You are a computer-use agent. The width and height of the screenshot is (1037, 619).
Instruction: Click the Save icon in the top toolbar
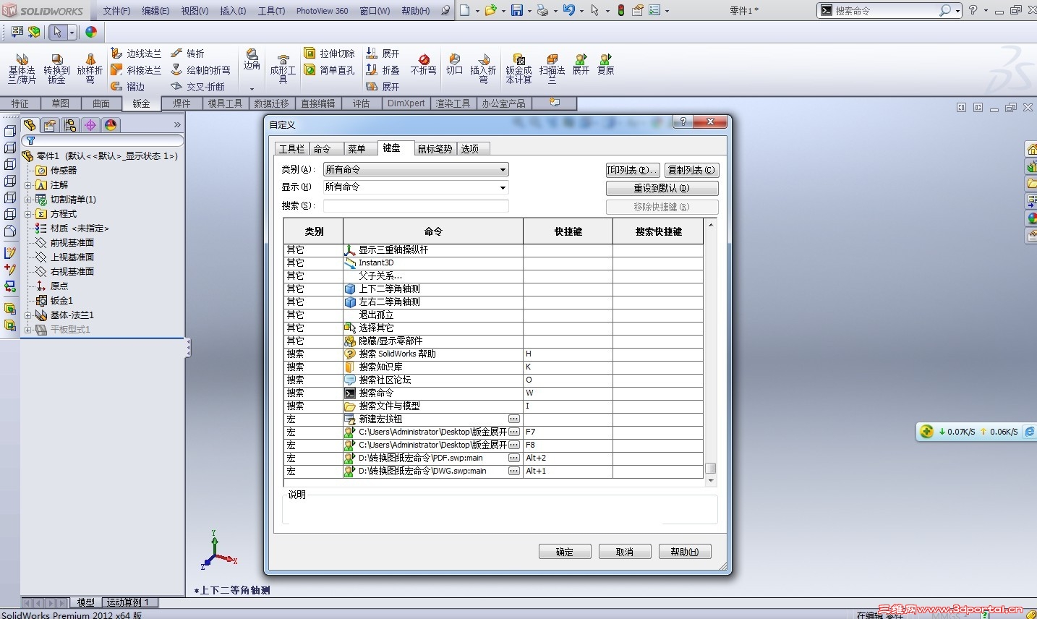(x=517, y=11)
